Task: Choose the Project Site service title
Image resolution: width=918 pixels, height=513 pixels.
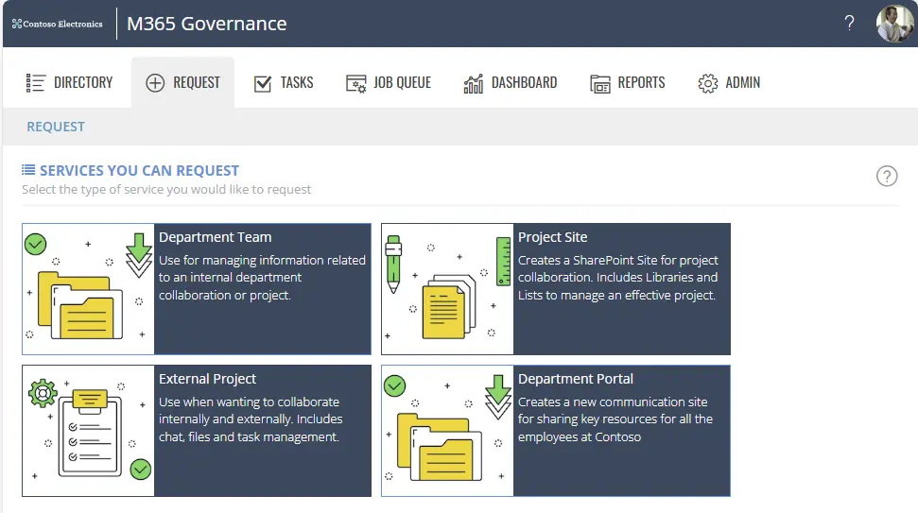Action: (552, 237)
